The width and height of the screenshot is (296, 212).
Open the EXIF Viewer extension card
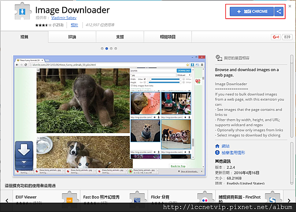point(46,198)
